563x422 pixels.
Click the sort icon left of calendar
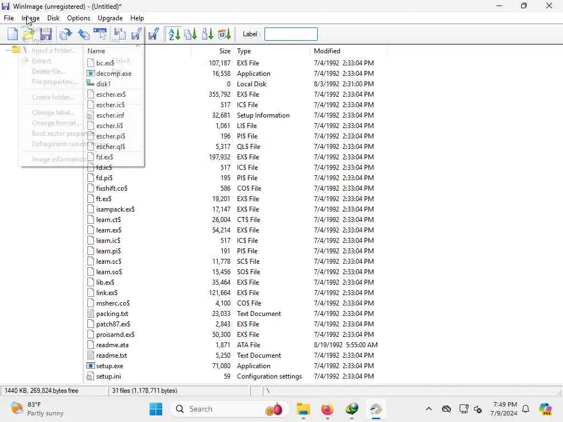pyautogui.click(x=207, y=34)
